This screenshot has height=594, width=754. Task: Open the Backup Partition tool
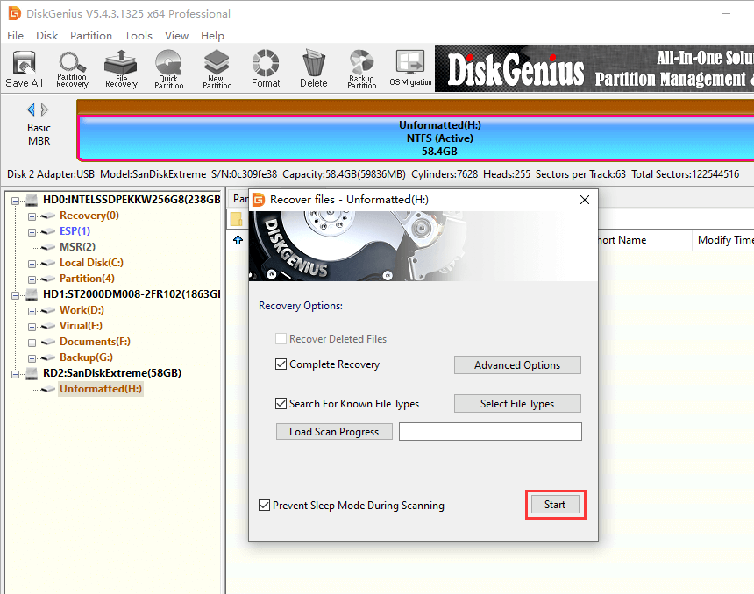(x=361, y=68)
